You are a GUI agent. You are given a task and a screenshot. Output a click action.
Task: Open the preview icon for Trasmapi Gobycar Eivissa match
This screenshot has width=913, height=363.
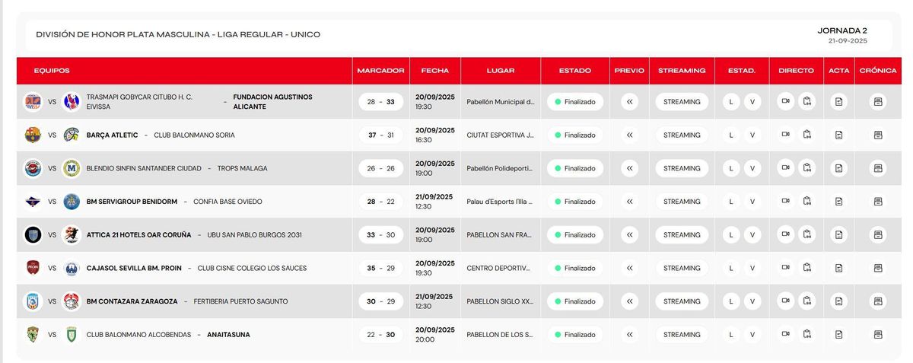click(629, 102)
